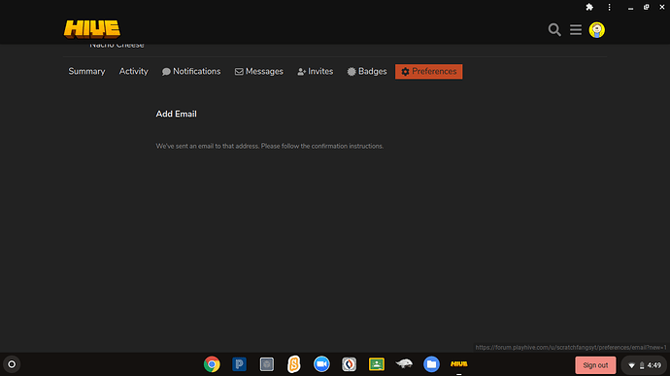Open the user avatar menu
Screen dimensions: 670x376
(x=596, y=30)
